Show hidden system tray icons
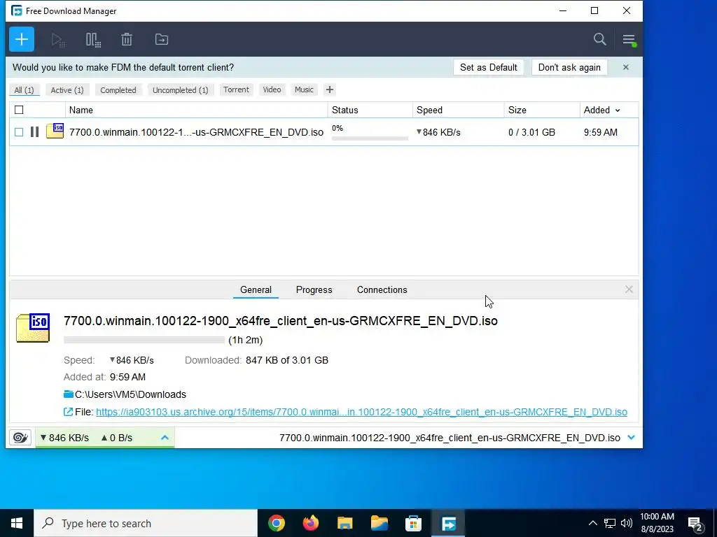 (592, 523)
